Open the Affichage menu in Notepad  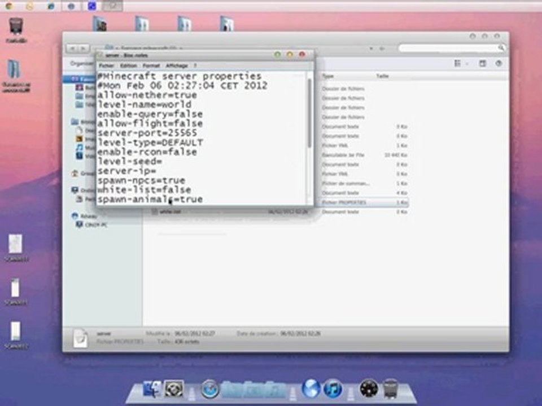click(x=177, y=65)
